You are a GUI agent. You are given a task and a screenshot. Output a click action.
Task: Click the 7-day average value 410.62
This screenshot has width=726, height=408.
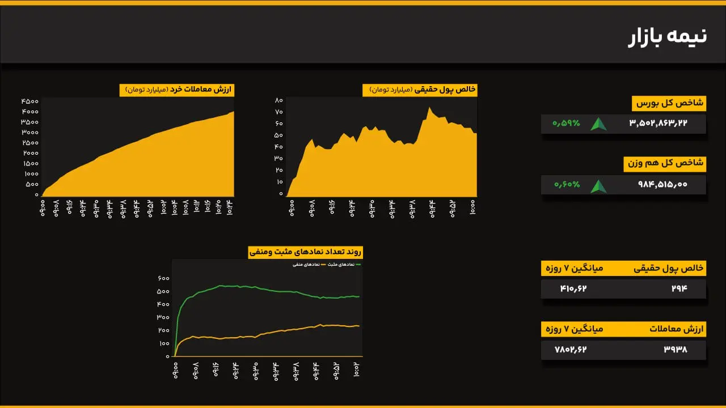point(573,288)
